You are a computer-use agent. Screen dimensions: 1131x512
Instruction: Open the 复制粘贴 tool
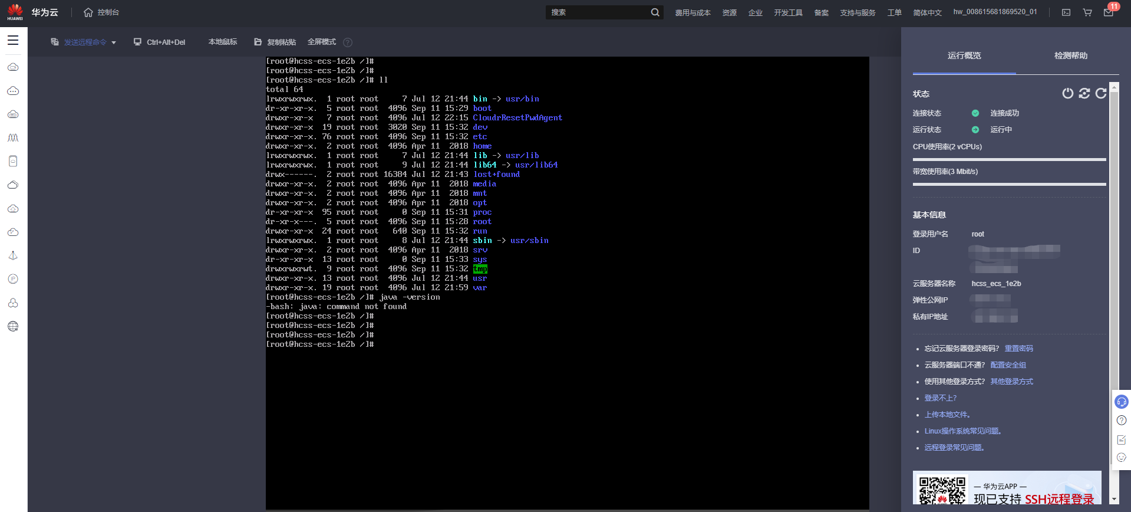coord(275,42)
